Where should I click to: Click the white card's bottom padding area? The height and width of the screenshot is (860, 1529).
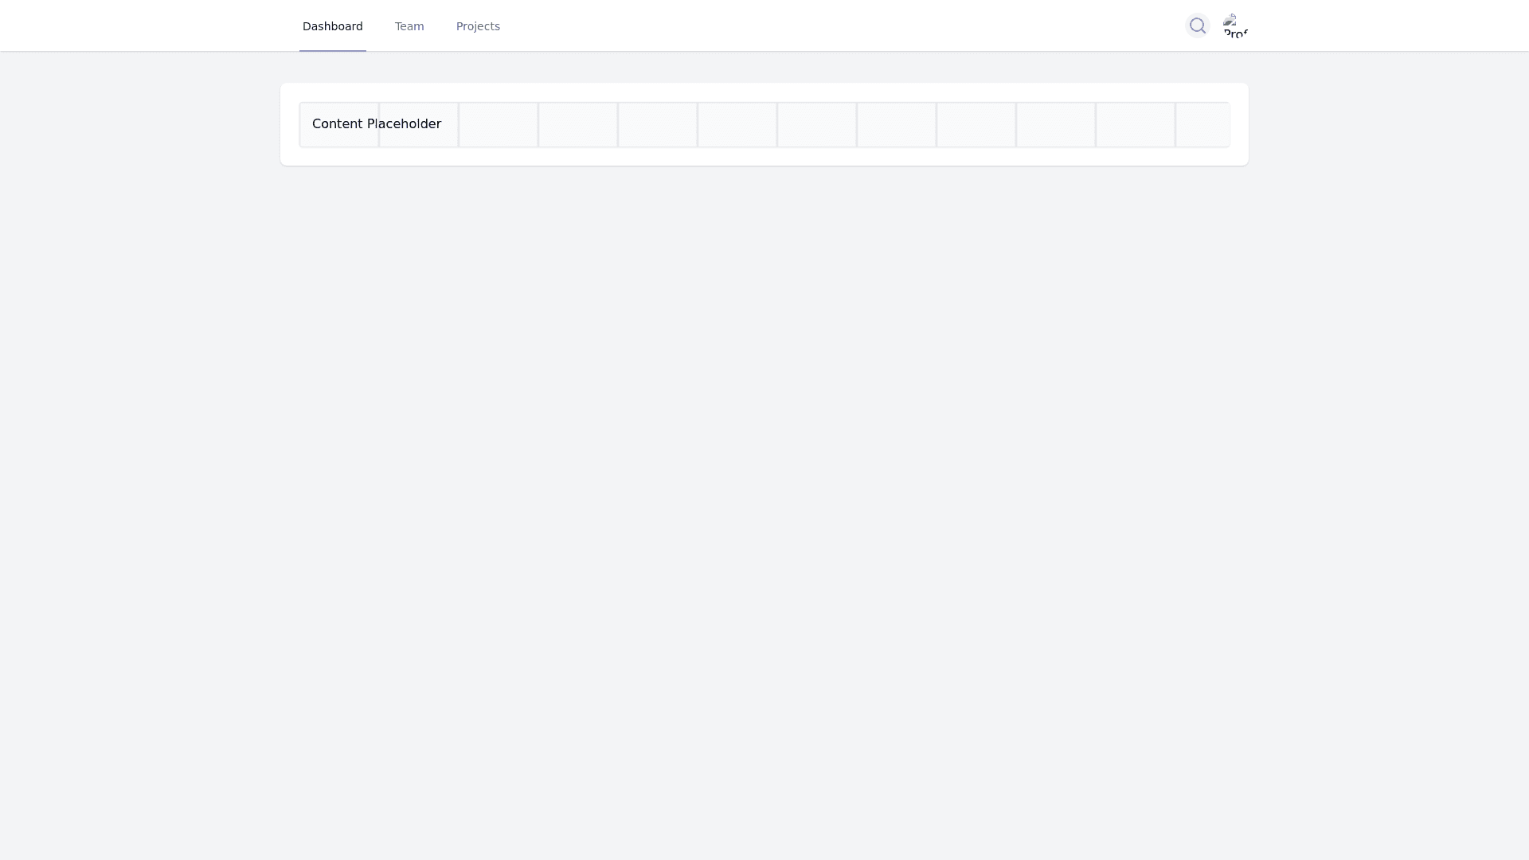(x=764, y=157)
